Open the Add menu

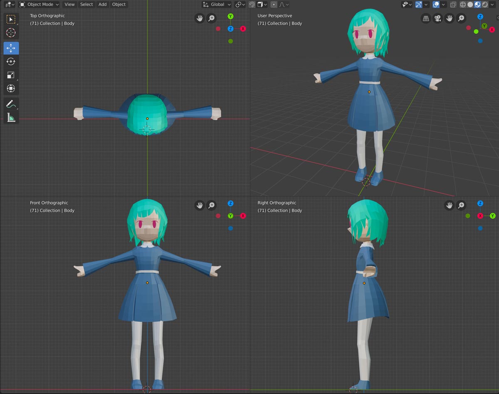click(102, 5)
